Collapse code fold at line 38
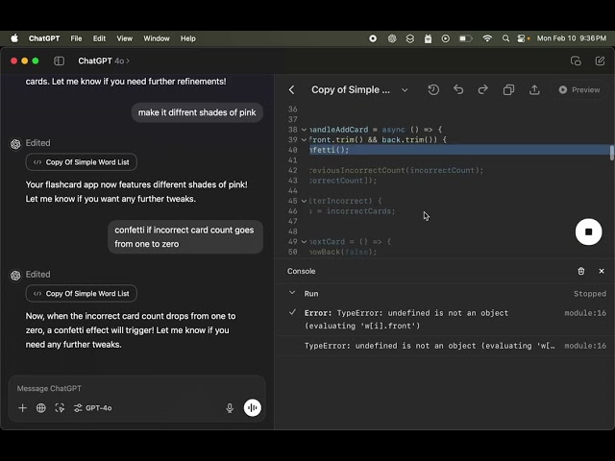 pyautogui.click(x=304, y=130)
